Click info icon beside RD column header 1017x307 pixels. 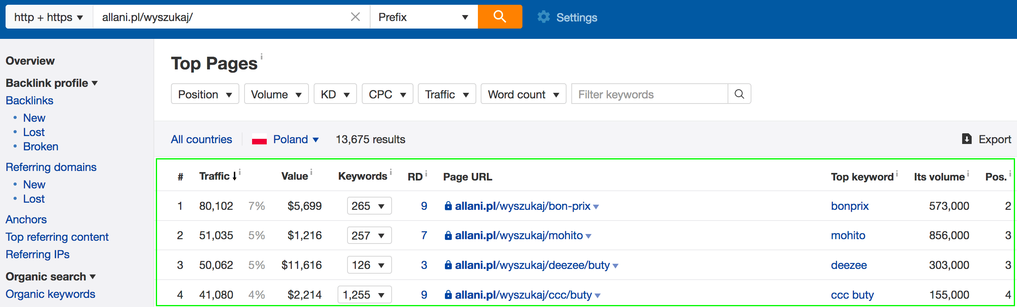tap(426, 173)
